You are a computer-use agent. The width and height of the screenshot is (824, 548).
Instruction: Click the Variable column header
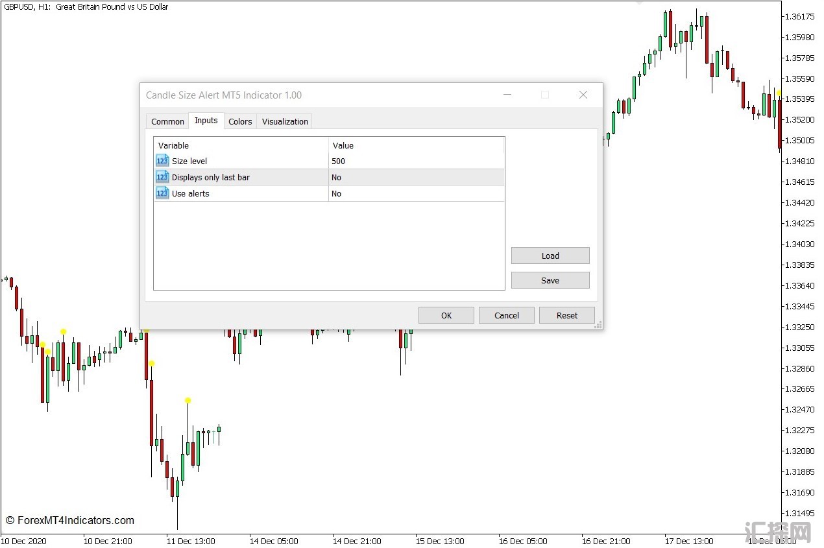click(x=240, y=145)
